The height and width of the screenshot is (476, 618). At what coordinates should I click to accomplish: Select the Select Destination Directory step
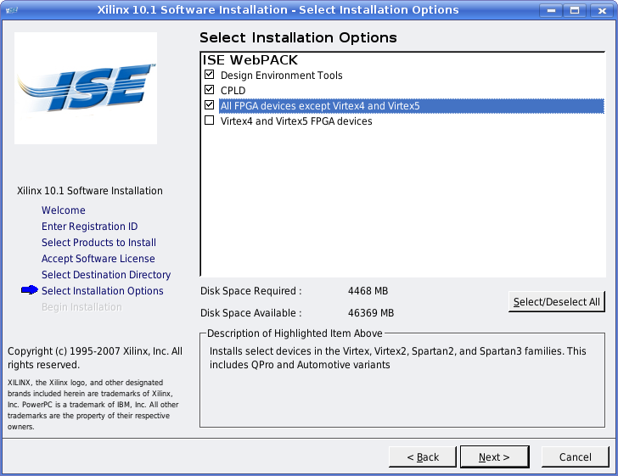pyautogui.click(x=106, y=275)
